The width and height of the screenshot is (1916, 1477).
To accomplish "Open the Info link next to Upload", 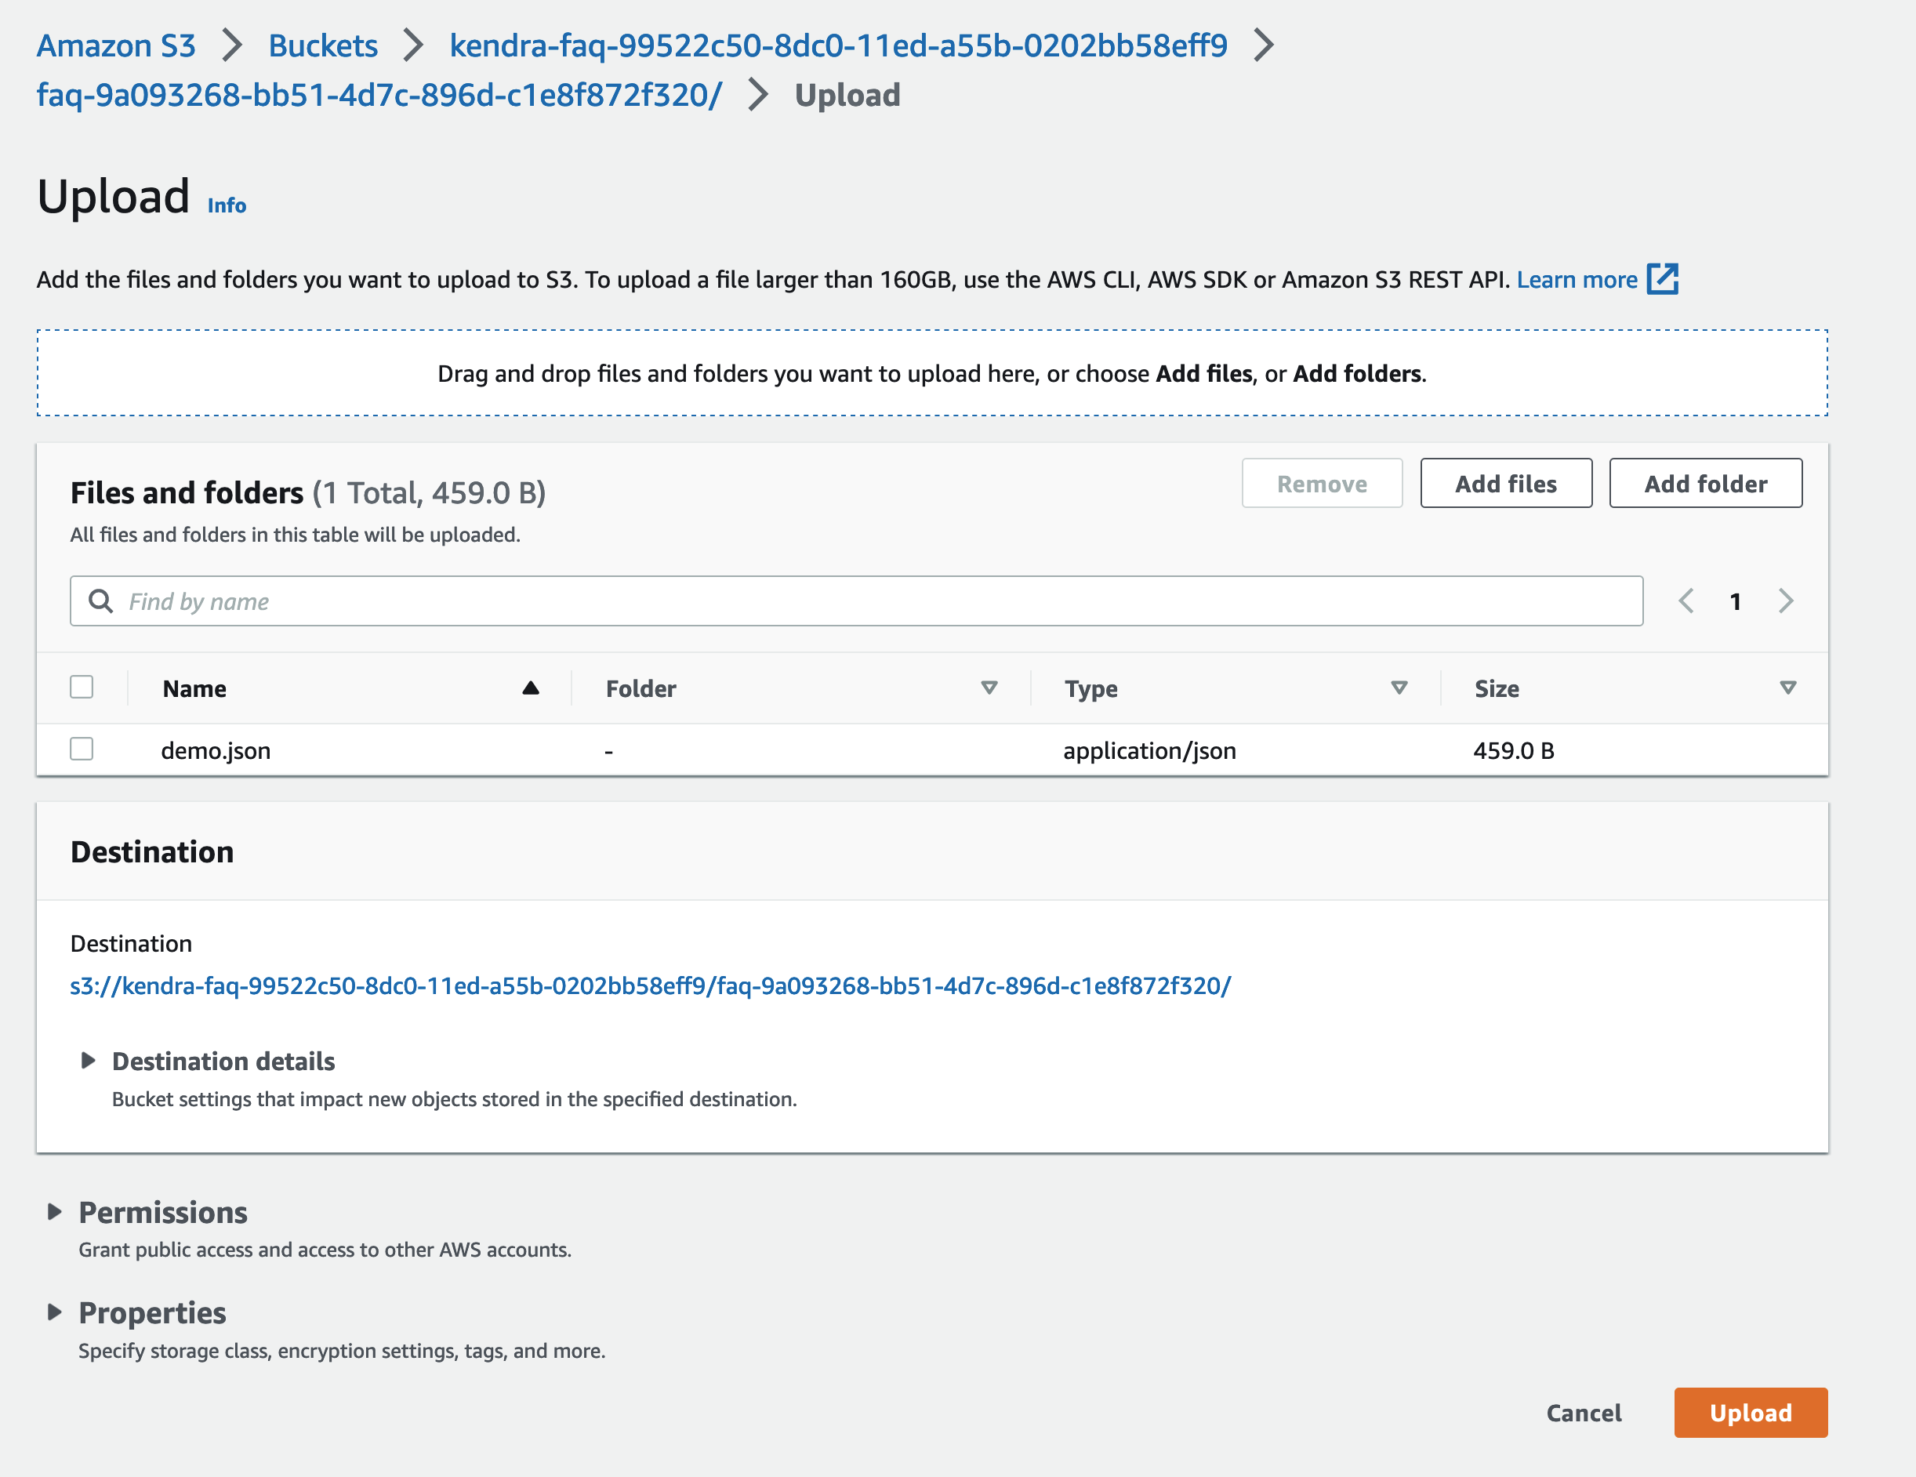I will click(227, 205).
